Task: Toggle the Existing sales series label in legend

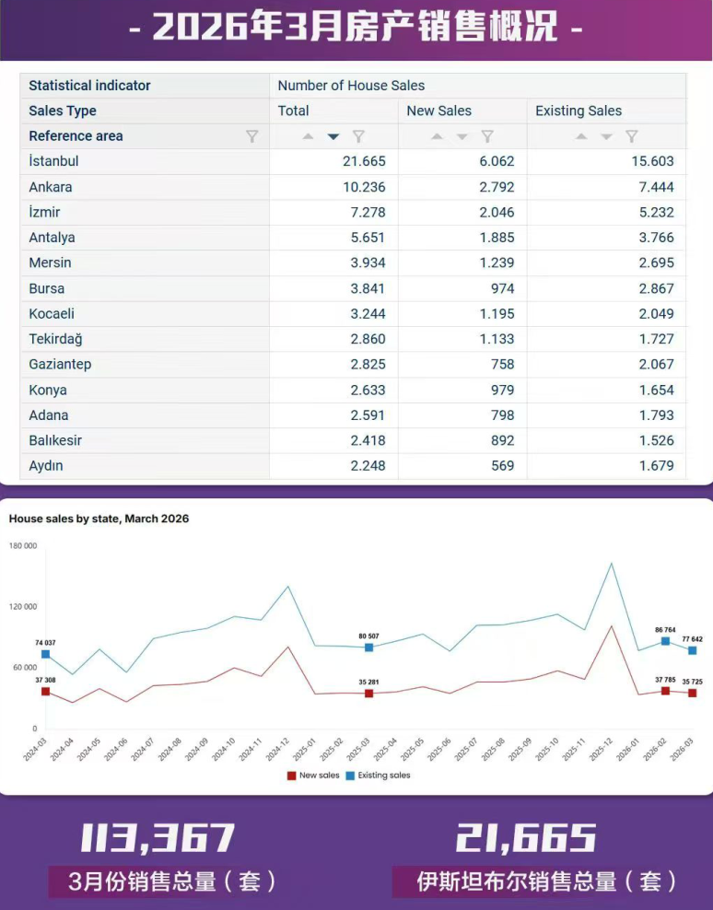Action: pyautogui.click(x=383, y=776)
